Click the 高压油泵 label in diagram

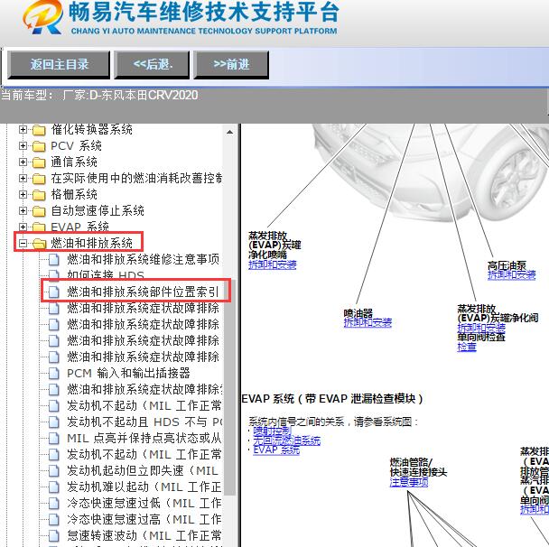coord(507,265)
